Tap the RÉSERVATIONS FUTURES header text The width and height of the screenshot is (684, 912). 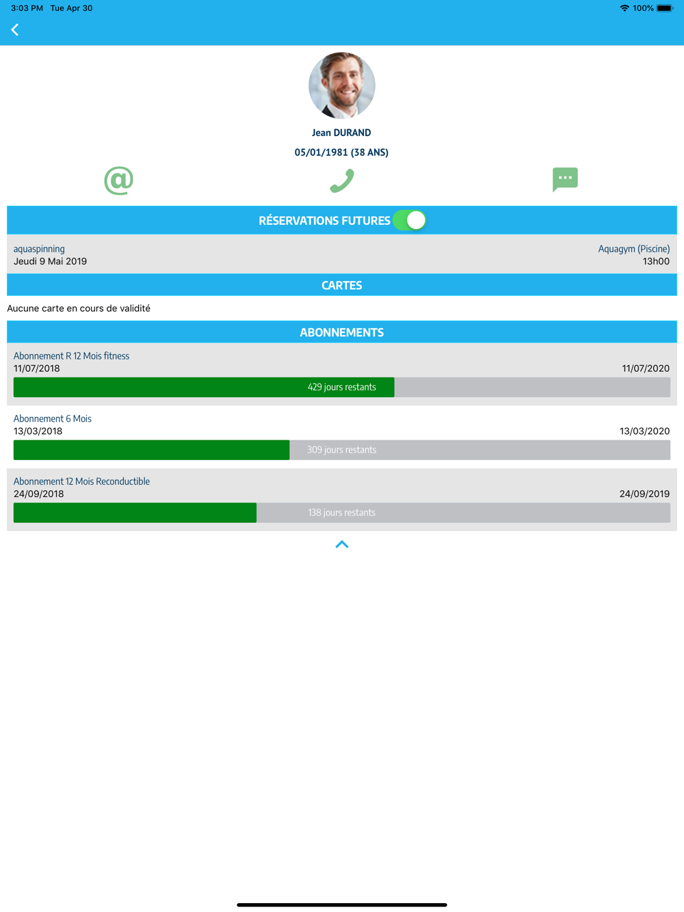pos(324,221)
